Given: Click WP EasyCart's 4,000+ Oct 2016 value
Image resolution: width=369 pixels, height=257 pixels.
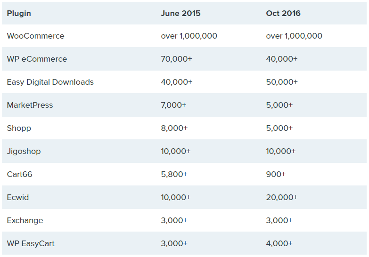Looking at the screenshot, I should pyautogui.click(x=279, y=243).
